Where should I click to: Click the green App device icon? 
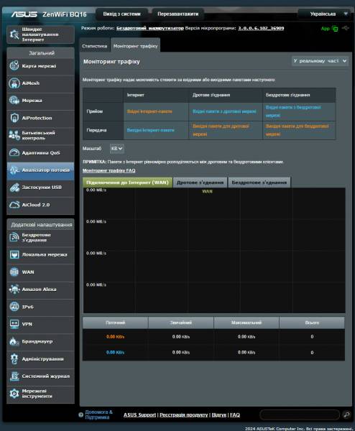pyautogui.click(x=335, y=28)
